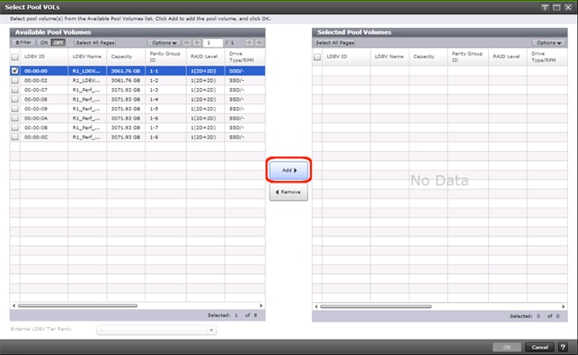Sort by Parity Group ID in Available Pool Volumes

(165, 57)
